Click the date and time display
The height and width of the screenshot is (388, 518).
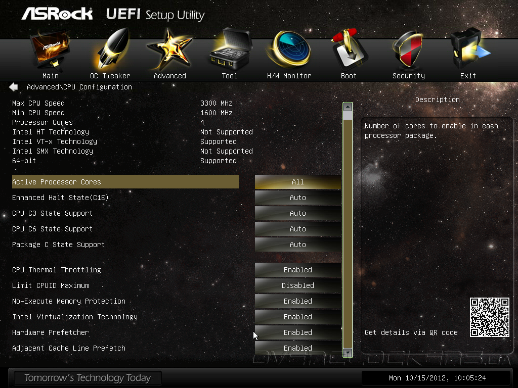coord(437,378)
